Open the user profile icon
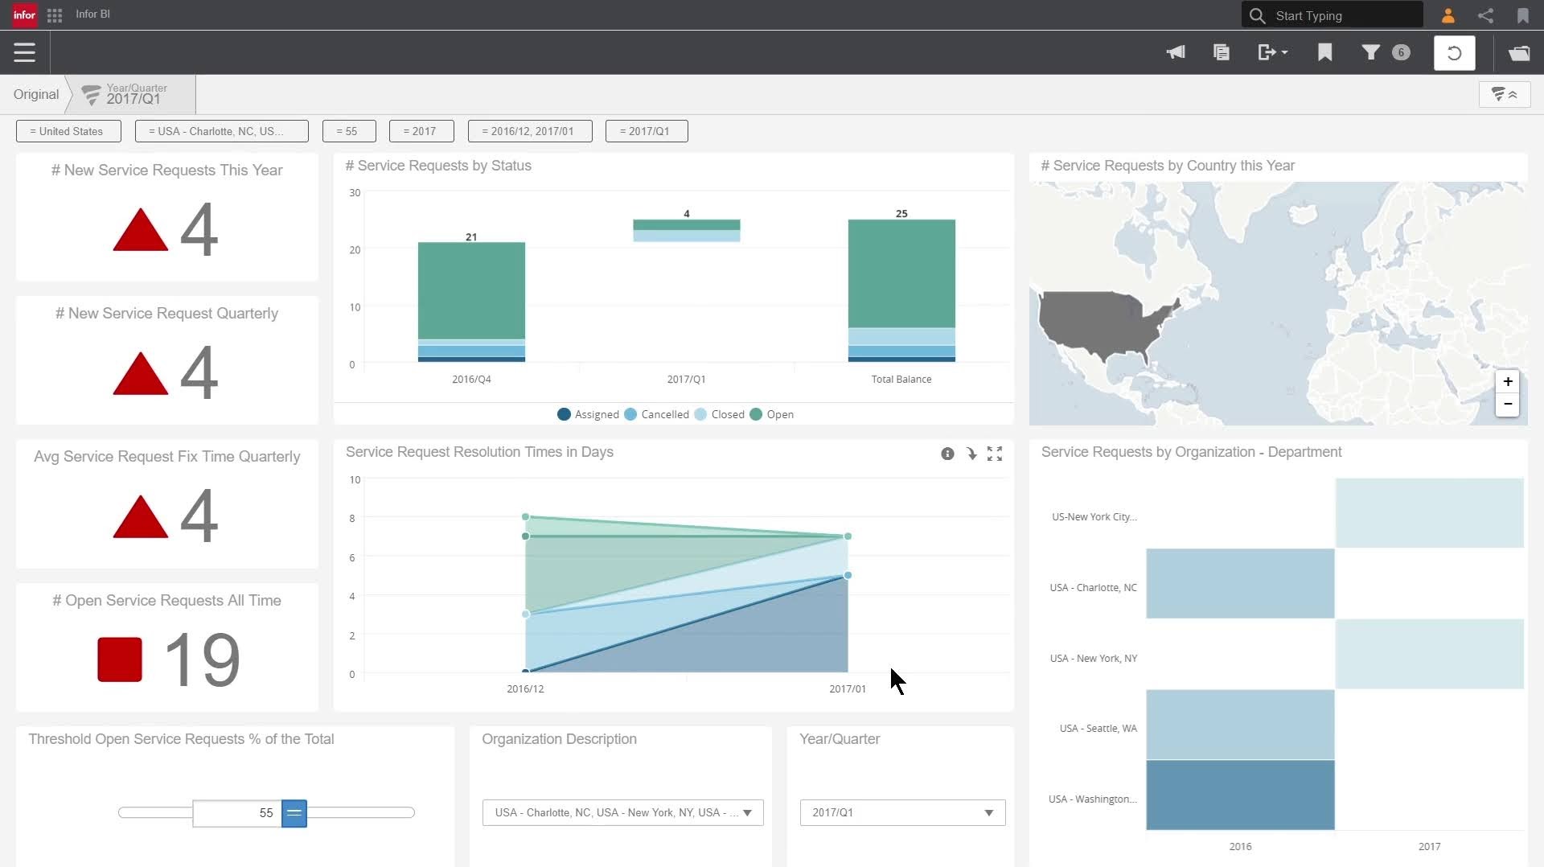 click(1447, 15)
